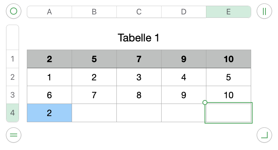
Task: Click the add row handle icon
Action: 14,135
